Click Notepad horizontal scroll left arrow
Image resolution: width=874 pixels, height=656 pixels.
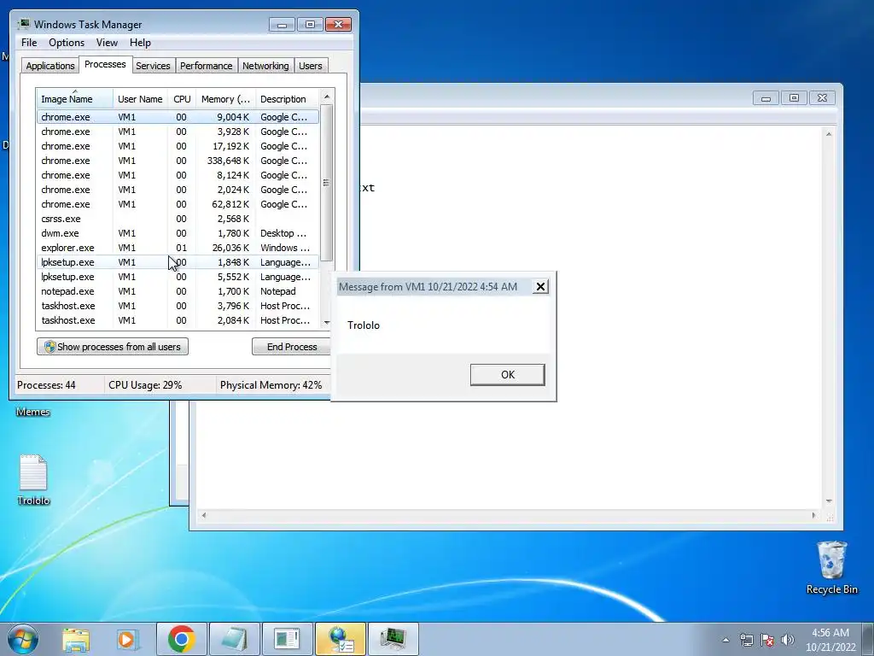click(x=204, y=515)
